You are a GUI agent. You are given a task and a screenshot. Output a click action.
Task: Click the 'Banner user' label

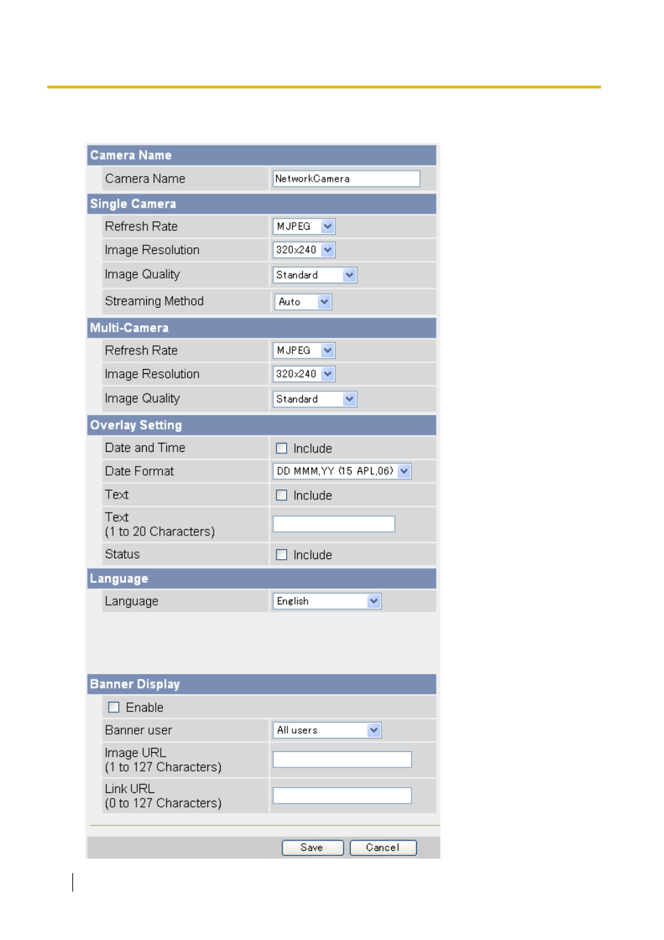139,730
